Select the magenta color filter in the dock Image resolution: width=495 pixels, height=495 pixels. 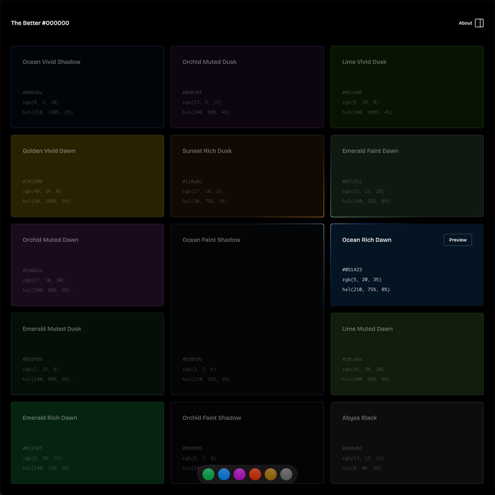[x=240, y=474]
